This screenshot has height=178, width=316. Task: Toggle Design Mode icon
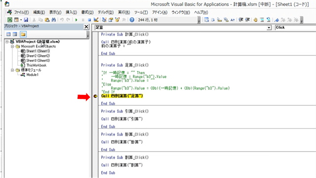[x=96, y=20]
